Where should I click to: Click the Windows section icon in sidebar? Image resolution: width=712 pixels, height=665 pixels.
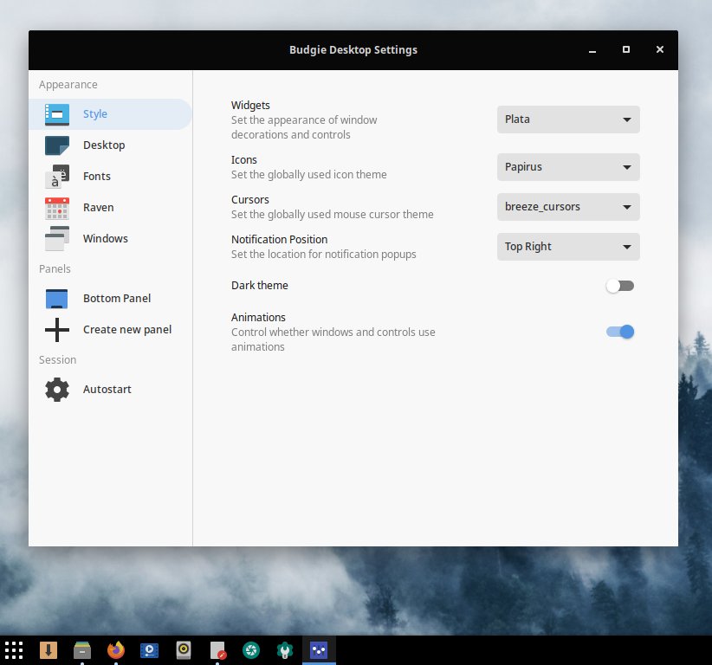pyautogui.click(x=56, y=238)
